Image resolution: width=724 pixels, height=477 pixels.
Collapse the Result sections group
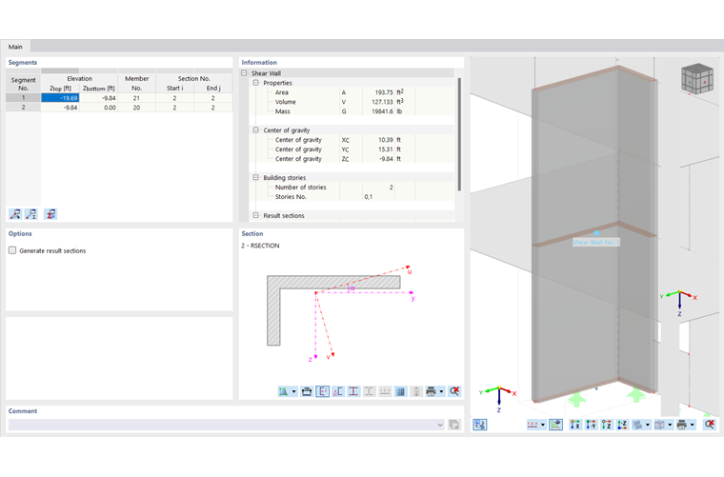click(256, 215)
